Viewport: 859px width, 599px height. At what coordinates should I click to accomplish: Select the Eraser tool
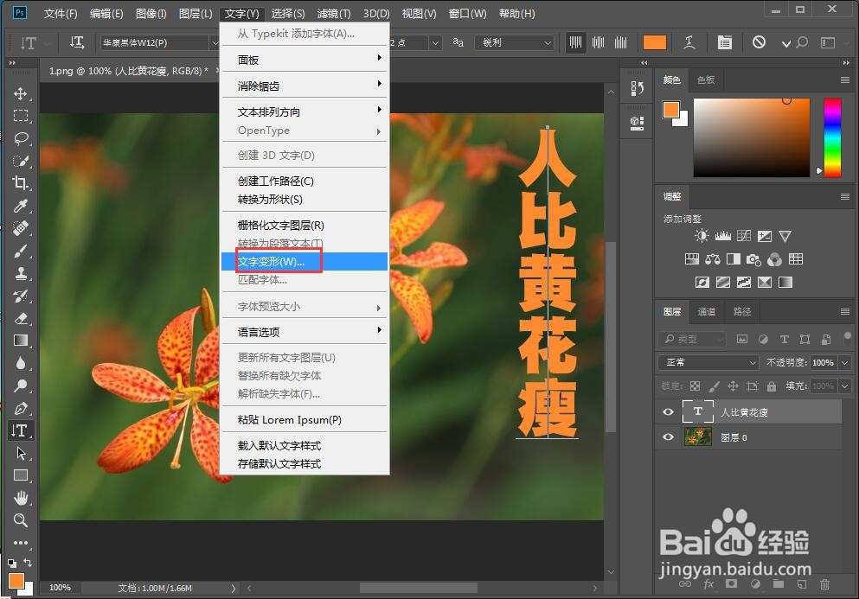tap(21, 318)
